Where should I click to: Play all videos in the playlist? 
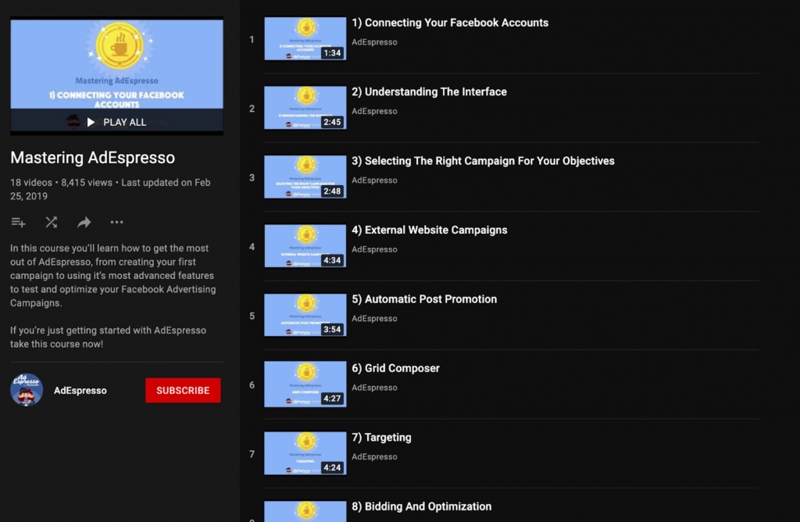116,122
